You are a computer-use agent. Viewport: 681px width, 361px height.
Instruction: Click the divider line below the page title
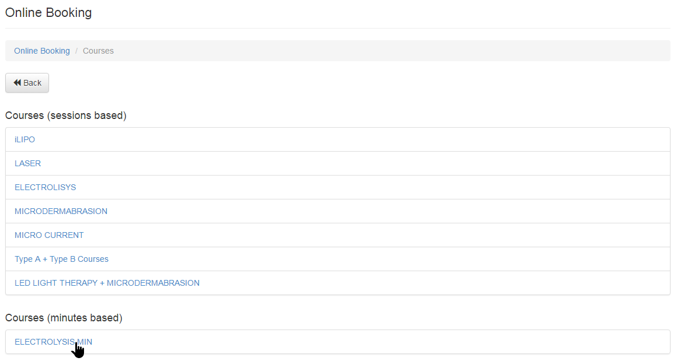(x=337, y=28)
